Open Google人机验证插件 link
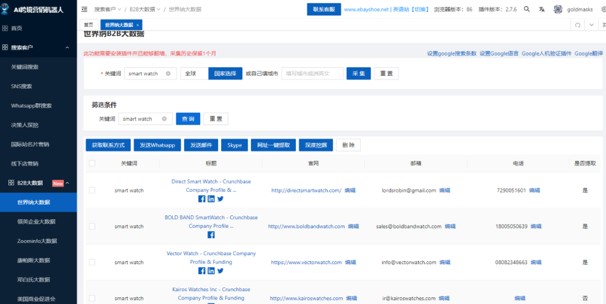Screen dimensions: 606x304 click(x=547, y=54)
